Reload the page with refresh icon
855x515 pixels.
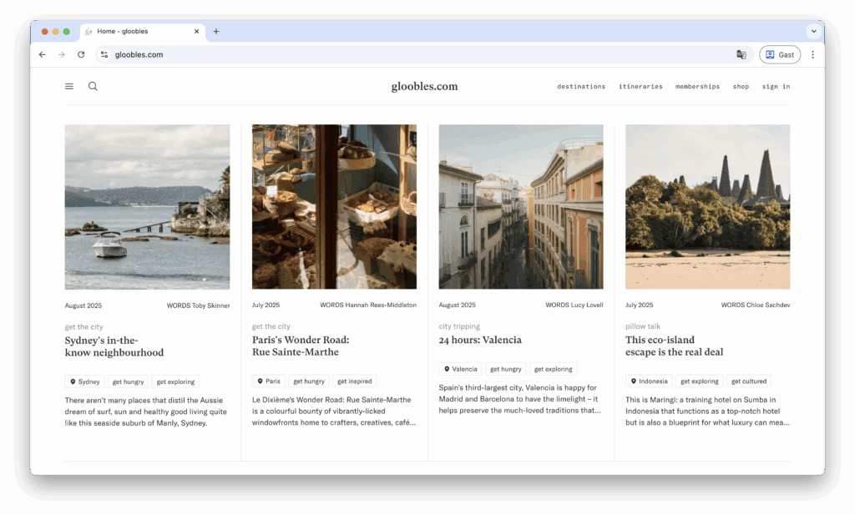click(81, 55)
